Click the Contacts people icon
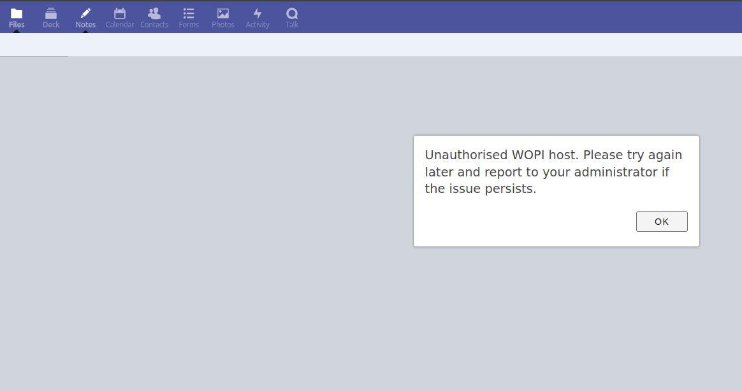This screenshot has height=391, width=742. click(x=154, y=13)
